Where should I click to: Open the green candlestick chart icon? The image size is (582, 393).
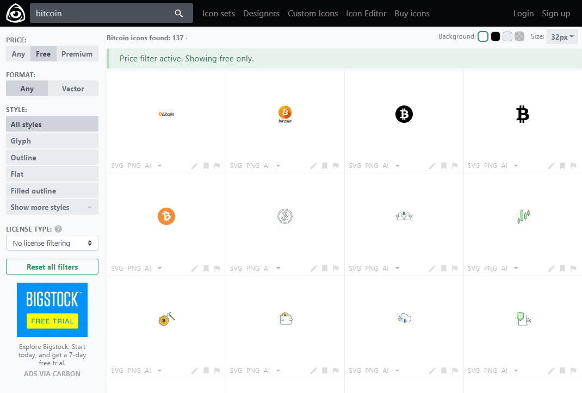(523, 216)
